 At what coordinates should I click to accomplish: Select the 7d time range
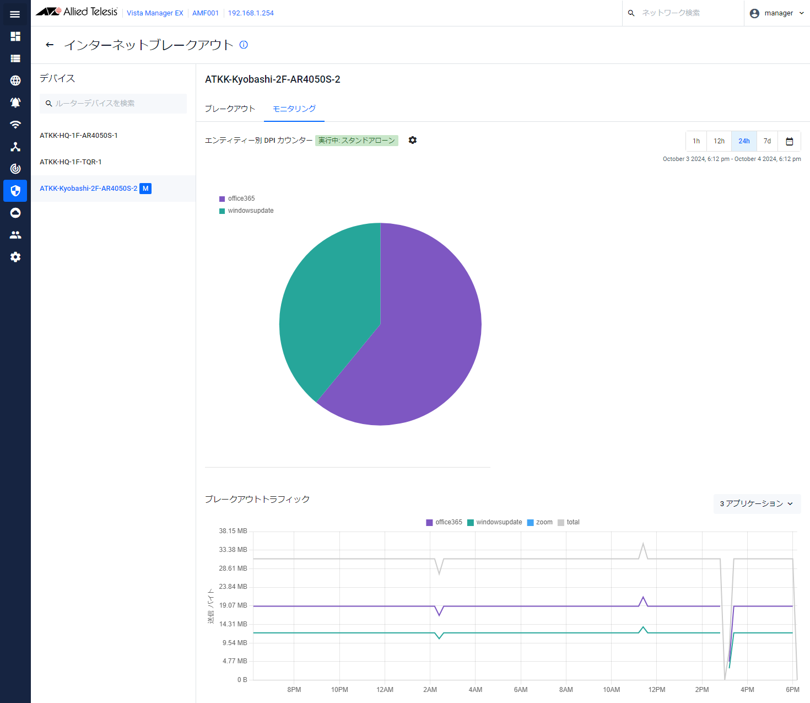(x=767, y=141)
